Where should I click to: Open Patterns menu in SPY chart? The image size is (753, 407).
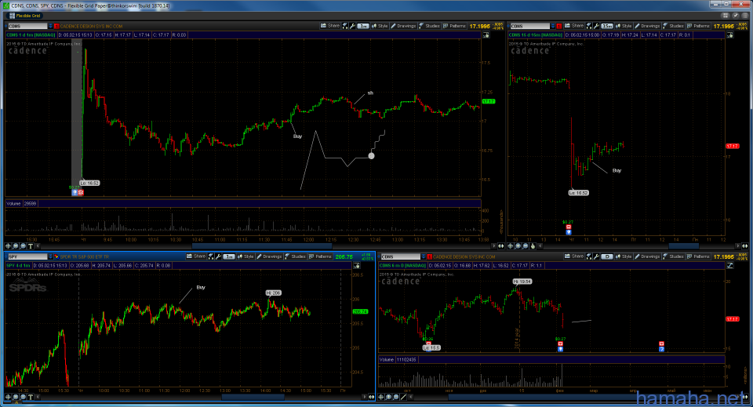(x=320, y=256)
